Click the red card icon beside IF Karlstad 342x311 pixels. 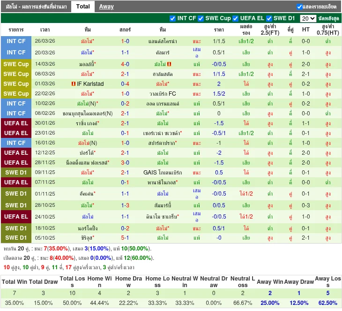(73, 84)
